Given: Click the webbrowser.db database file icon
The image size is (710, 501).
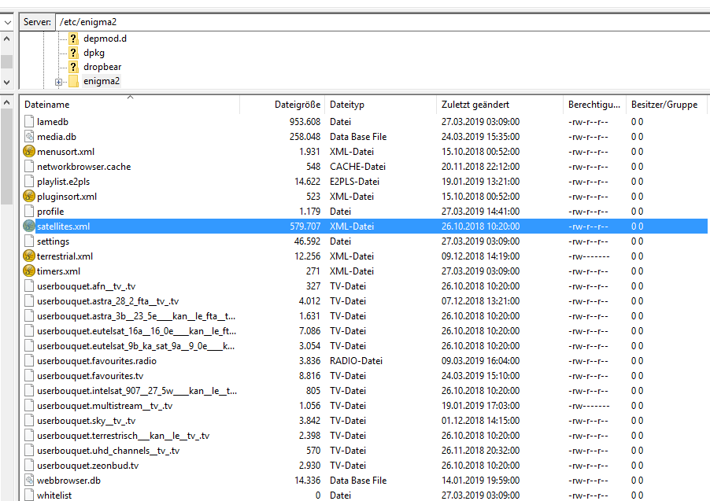Looking at the screenshot, I should [29, 480].
